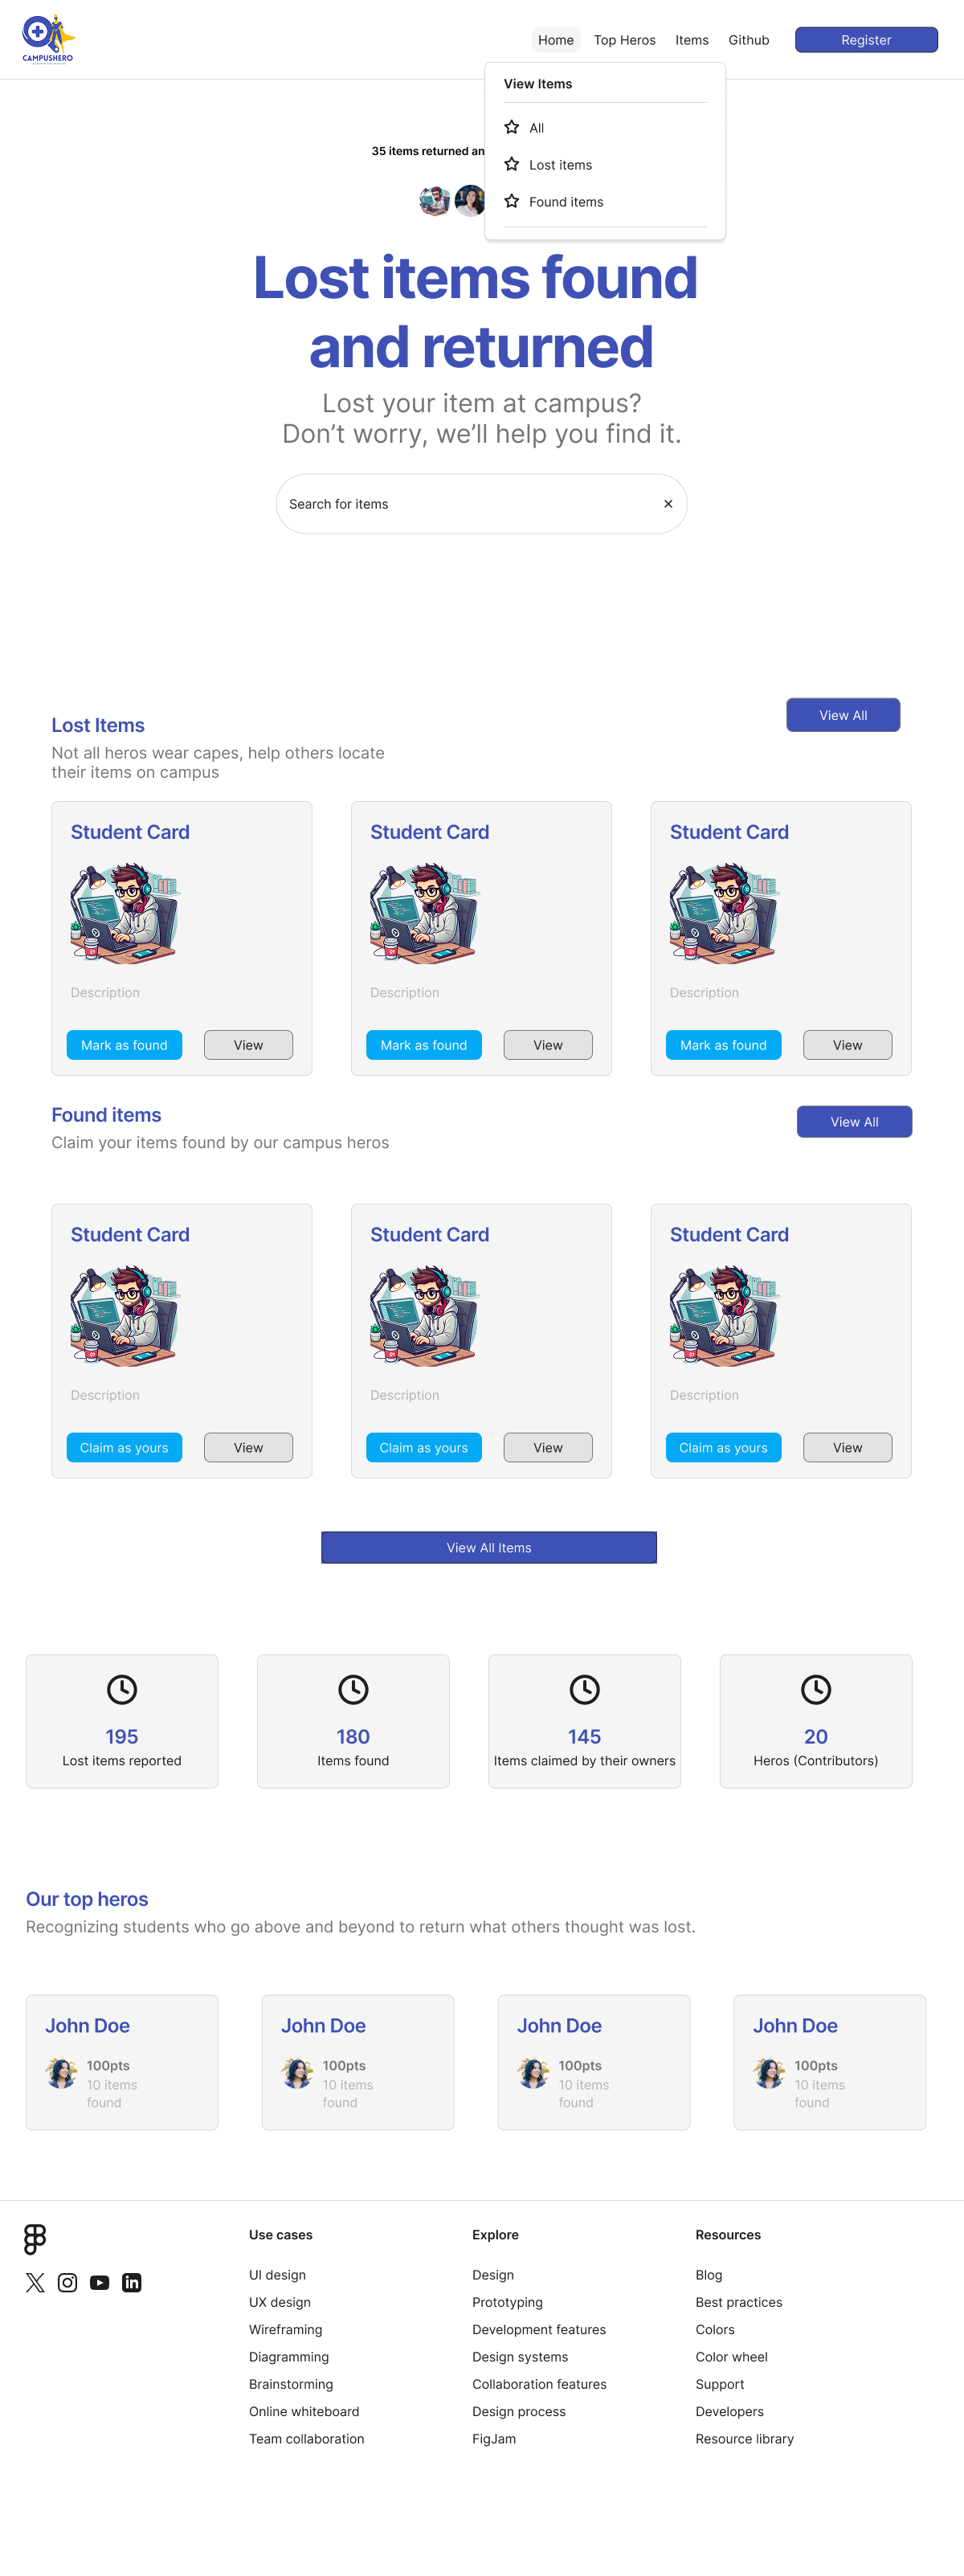Click the CampusHero logo

point(48,39)
